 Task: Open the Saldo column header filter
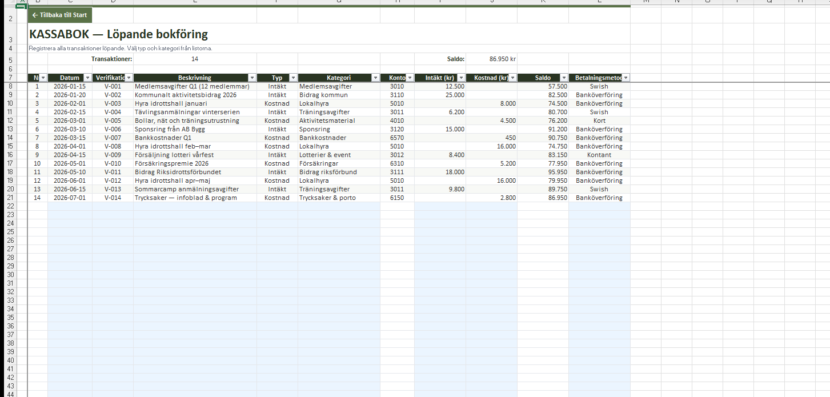coord(564,78)
